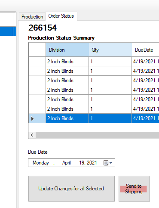Sort grid by Division column header
The width and height of the screenshot is (159, 208).
67,50
